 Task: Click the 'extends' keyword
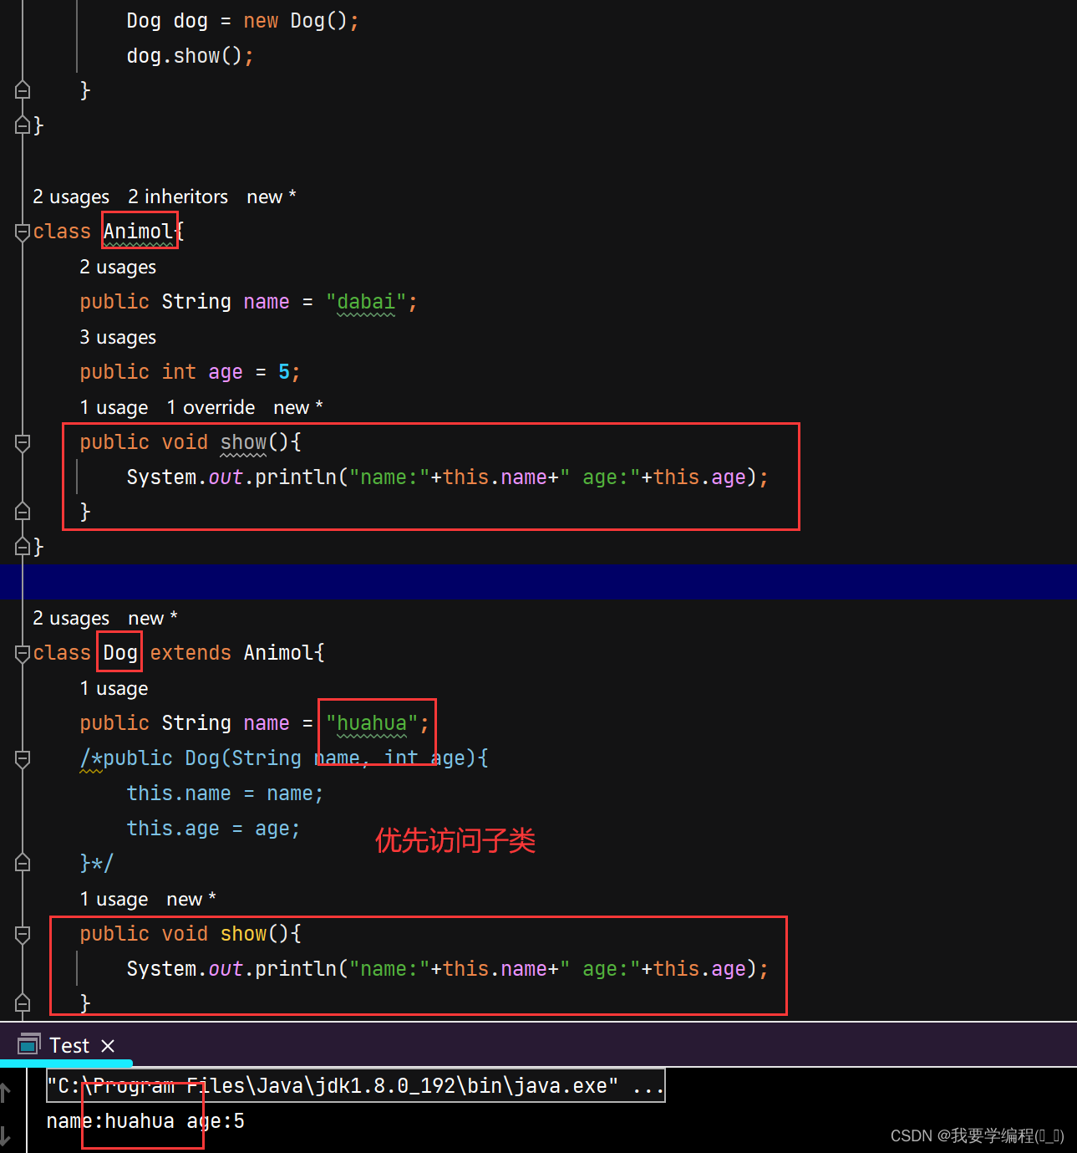pos(191,653)
